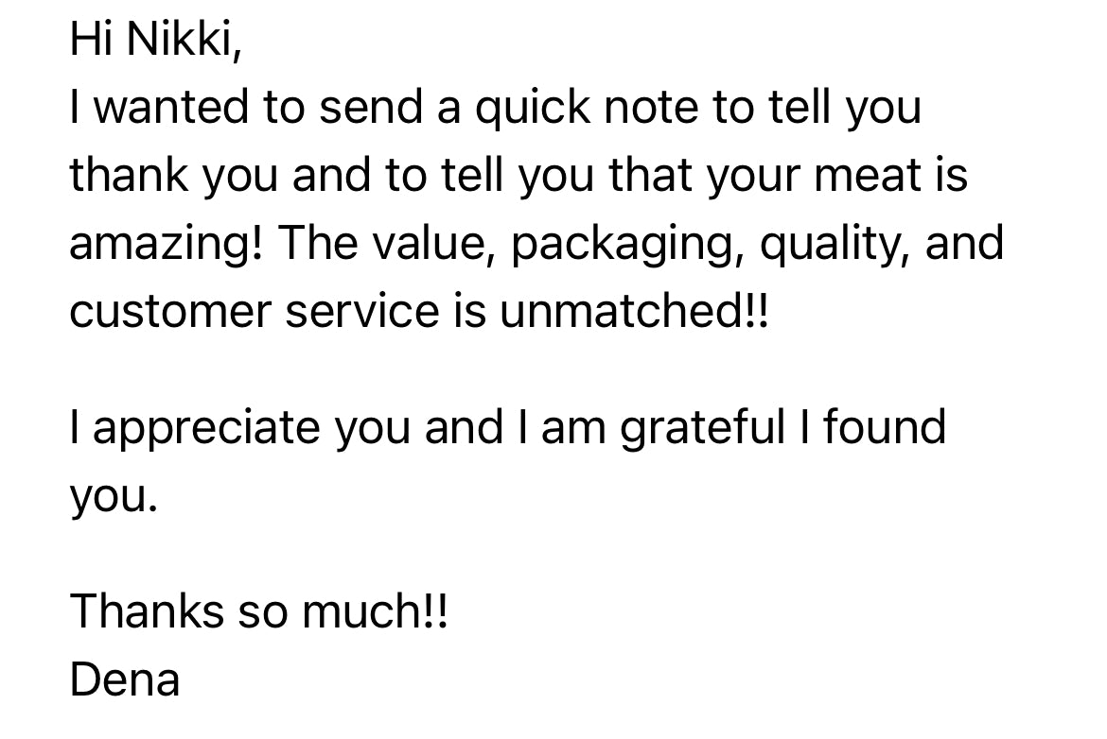The image size is (1107, 739).
Task: Click the word found in the message
Action: tap(885, 427)
